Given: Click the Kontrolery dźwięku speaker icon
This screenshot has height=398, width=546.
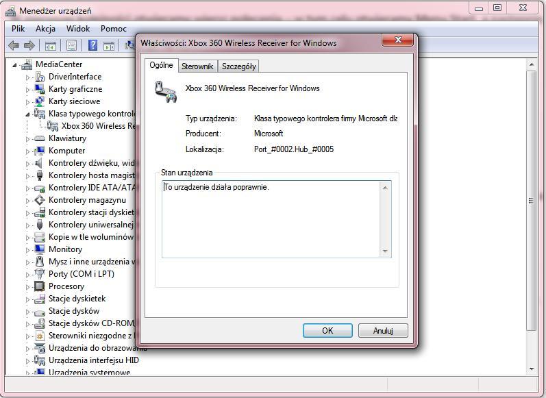Looking at the screenshot, I should click(x=40, y=163).
